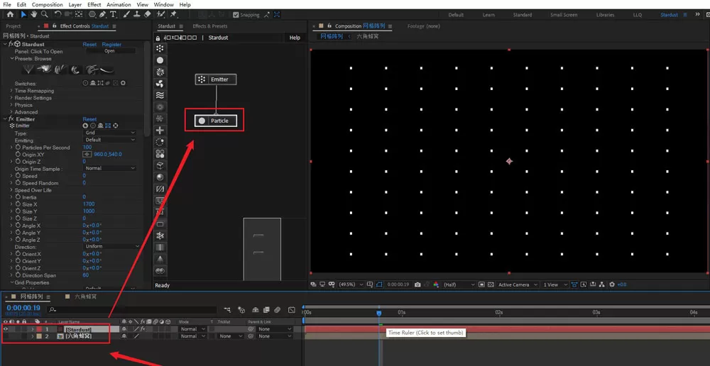
Task: Click the cube Model icon in Stardust sidebar
Action: [160, 165]
